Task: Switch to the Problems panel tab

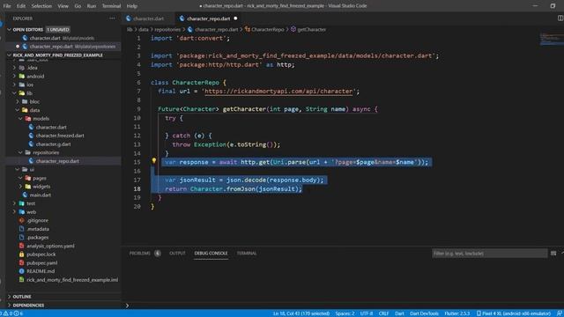Action: [x=140, y=253]
